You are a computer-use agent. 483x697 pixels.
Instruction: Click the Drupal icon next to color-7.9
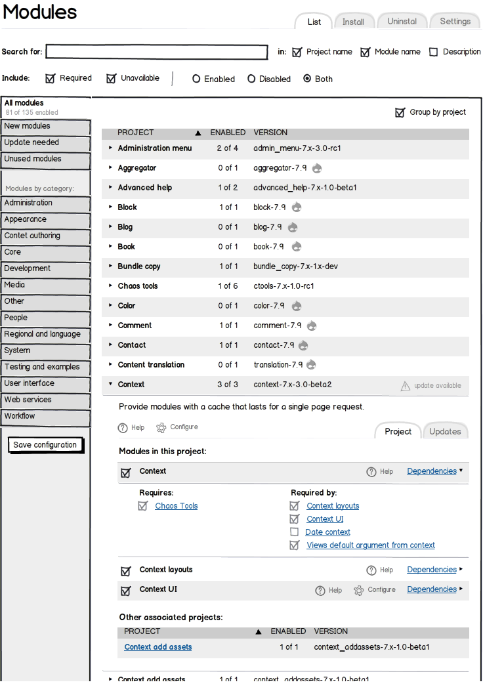(x=297, y=306)
